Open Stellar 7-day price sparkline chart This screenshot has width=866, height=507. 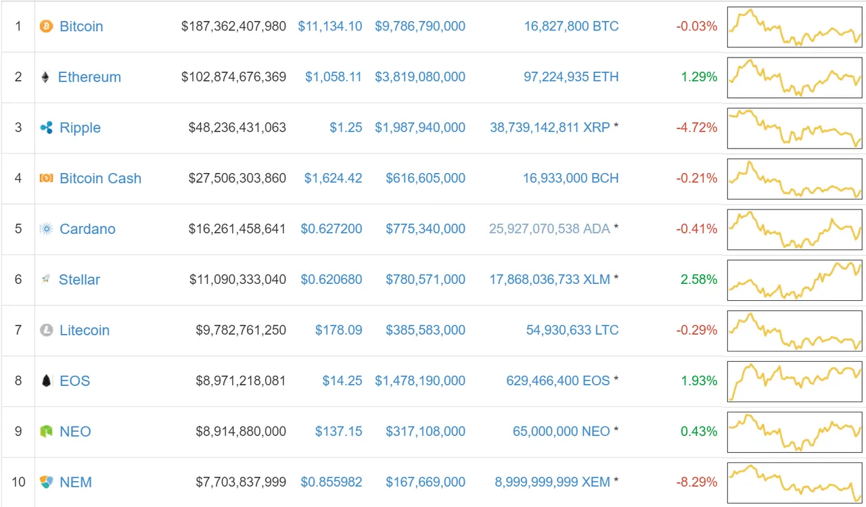pos(795,281)
